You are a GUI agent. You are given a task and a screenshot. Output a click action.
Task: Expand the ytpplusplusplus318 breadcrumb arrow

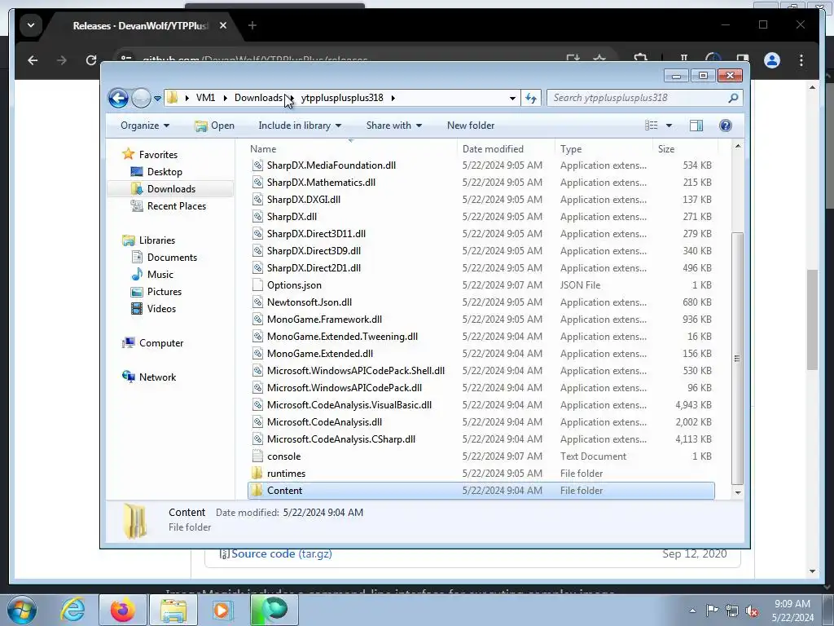pyautogui.click(x=393, y=98)
